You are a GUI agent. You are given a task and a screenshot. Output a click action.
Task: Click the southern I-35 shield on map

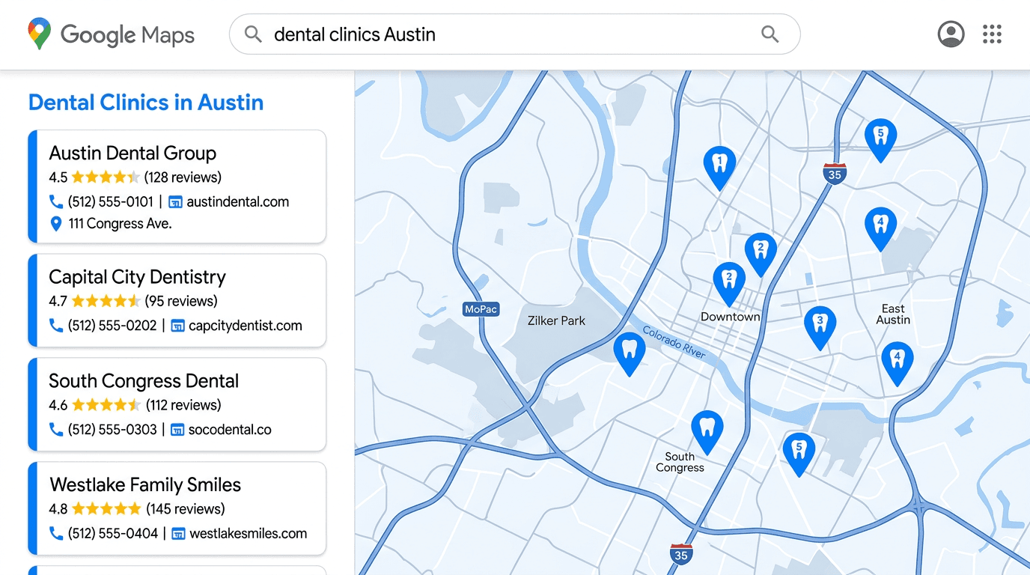(x=680, y=555)
